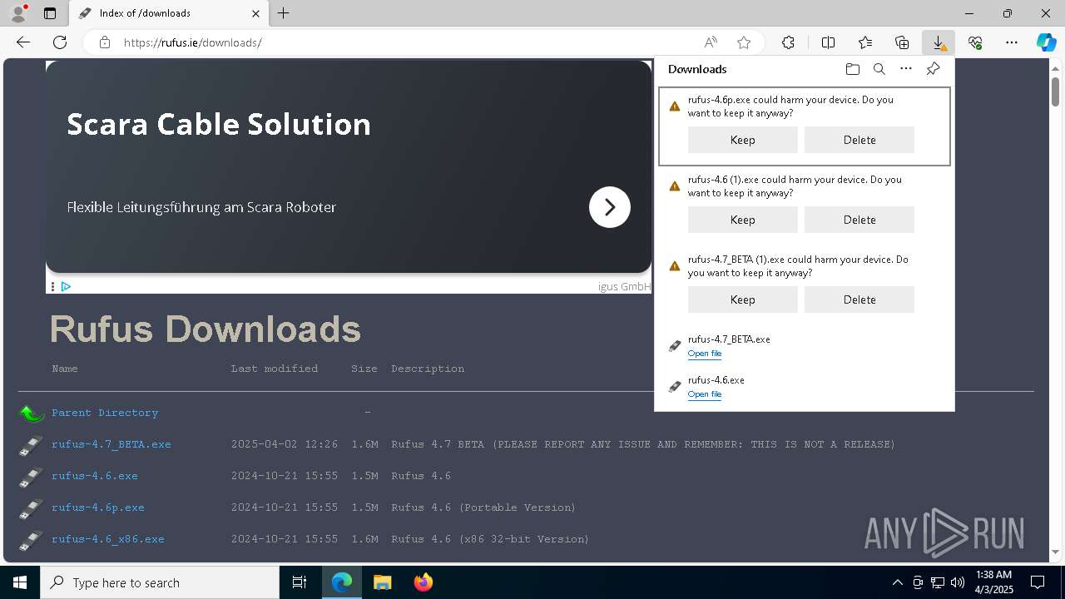Toggle Downloads toolbar button
The width and height of the screenshot is (1065, 599).
coord(939,42)
